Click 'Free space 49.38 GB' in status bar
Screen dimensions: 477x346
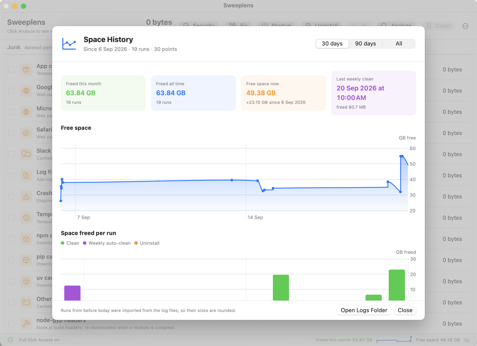coord(438,340)
